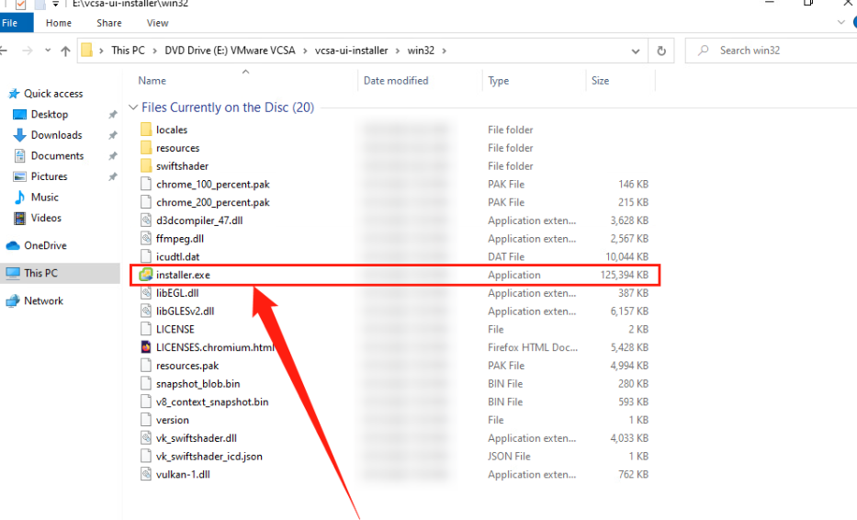Go up one folder level

[x=65, y=51]
